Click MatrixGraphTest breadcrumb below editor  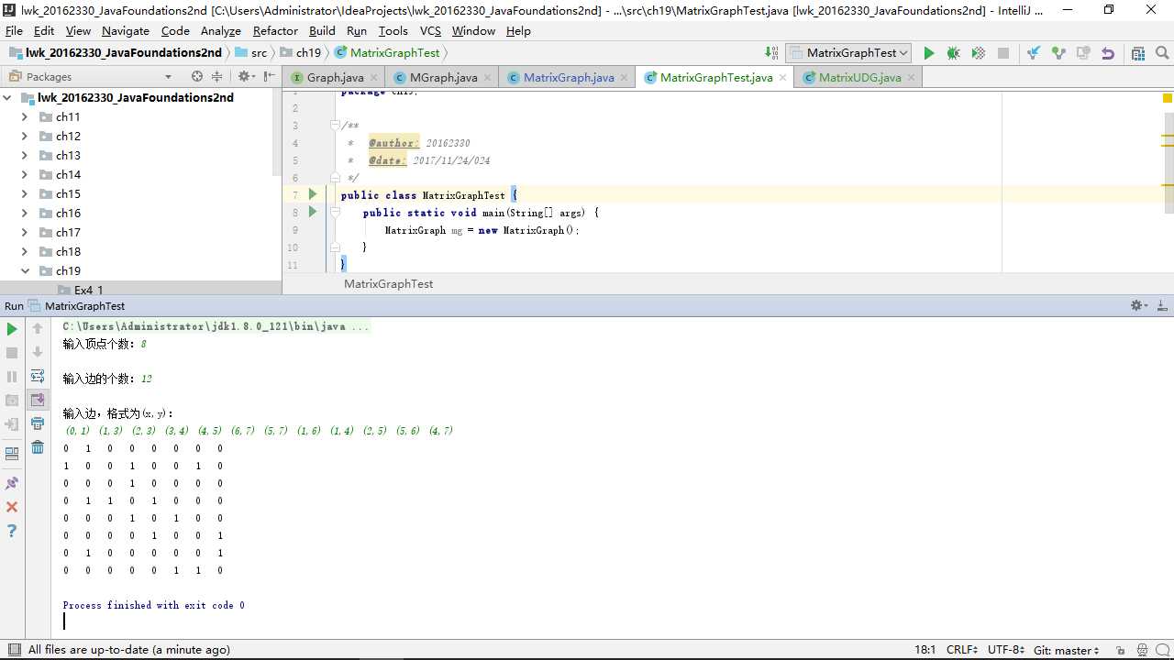pos(388,284)
